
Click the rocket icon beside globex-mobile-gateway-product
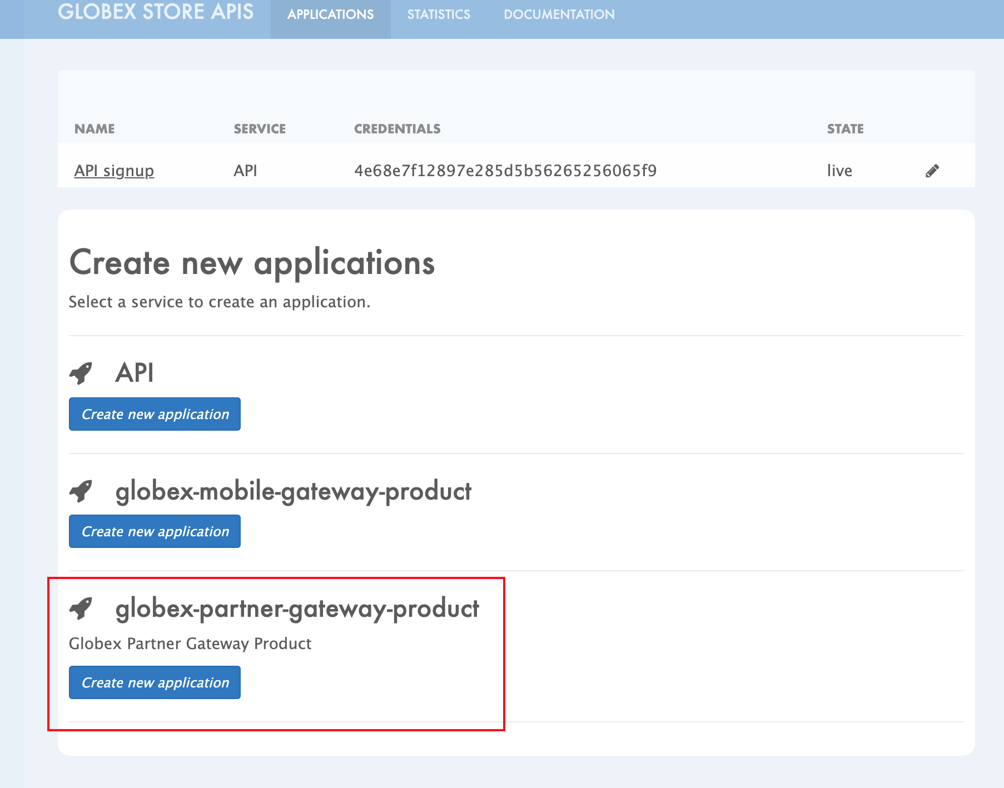coord(81,491)
